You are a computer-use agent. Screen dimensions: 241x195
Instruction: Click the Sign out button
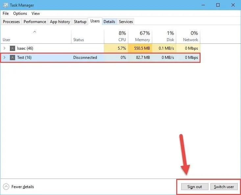[x=195, y=186]
